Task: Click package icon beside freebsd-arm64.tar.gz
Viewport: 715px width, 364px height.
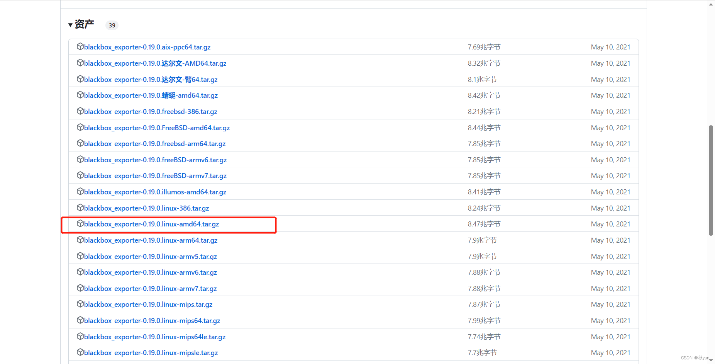Action: 80,143
